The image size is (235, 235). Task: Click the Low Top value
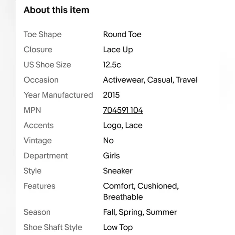118,227
